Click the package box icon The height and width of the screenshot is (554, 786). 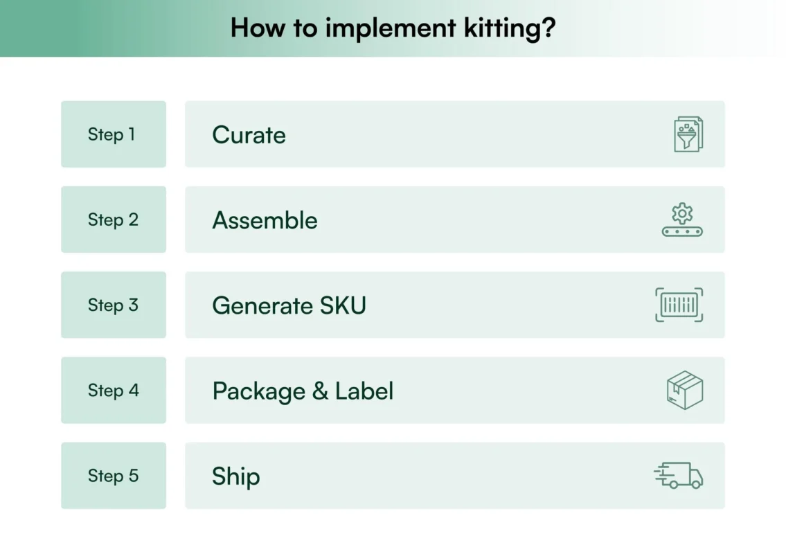[684, 390]
